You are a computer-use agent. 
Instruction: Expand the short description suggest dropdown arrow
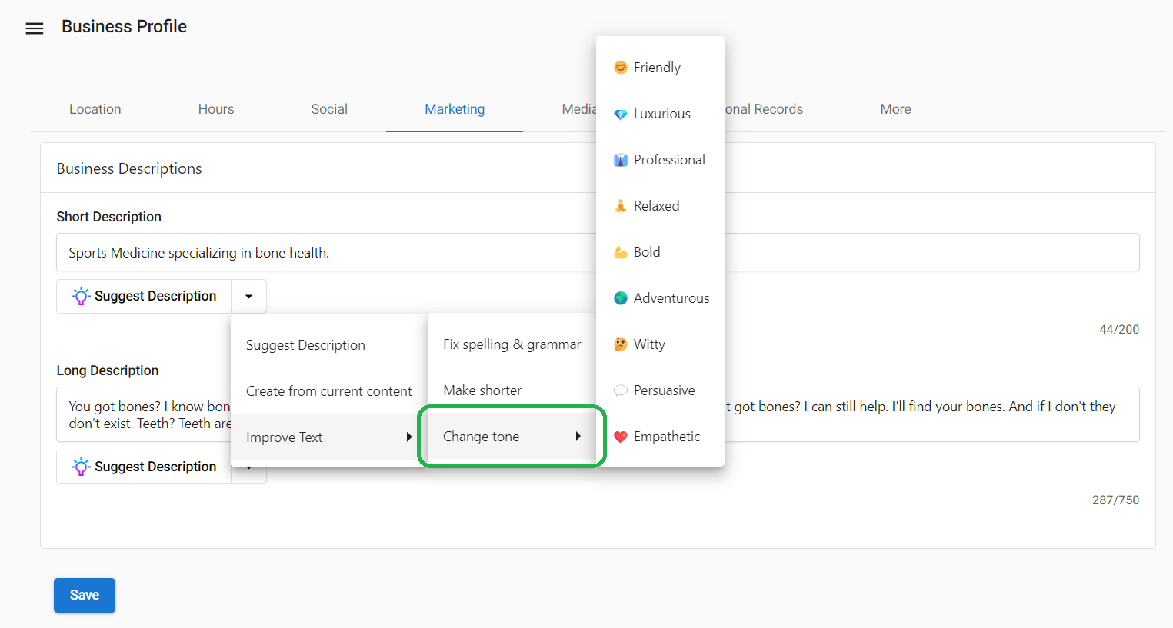pos(248,297)
